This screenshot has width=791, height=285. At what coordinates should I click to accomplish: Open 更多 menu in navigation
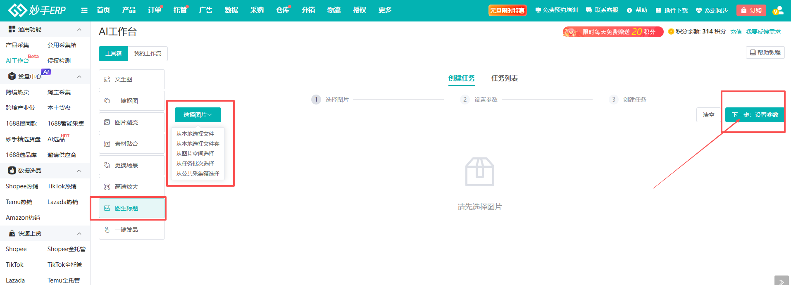(385, 10)
